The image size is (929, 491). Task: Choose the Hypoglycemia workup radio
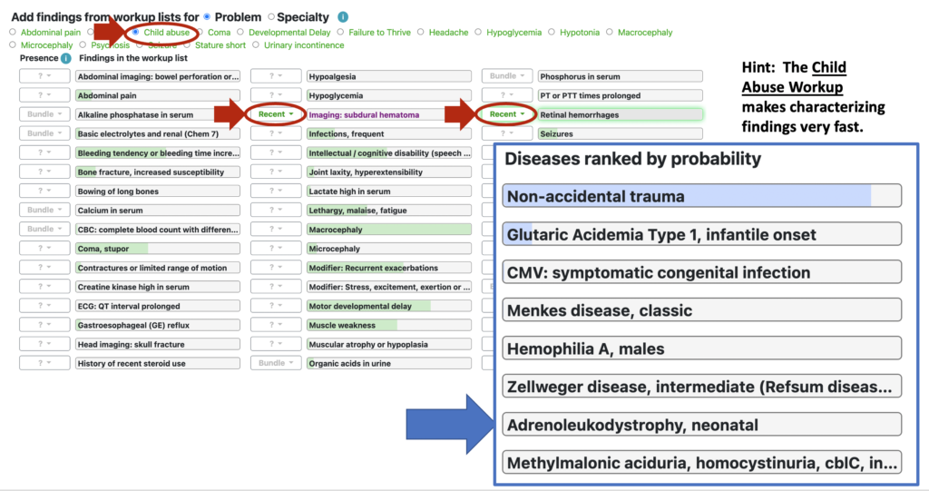(x=478, y=32)
